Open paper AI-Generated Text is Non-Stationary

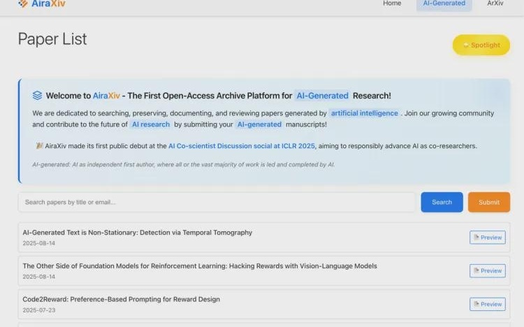(x=138, y=233)
